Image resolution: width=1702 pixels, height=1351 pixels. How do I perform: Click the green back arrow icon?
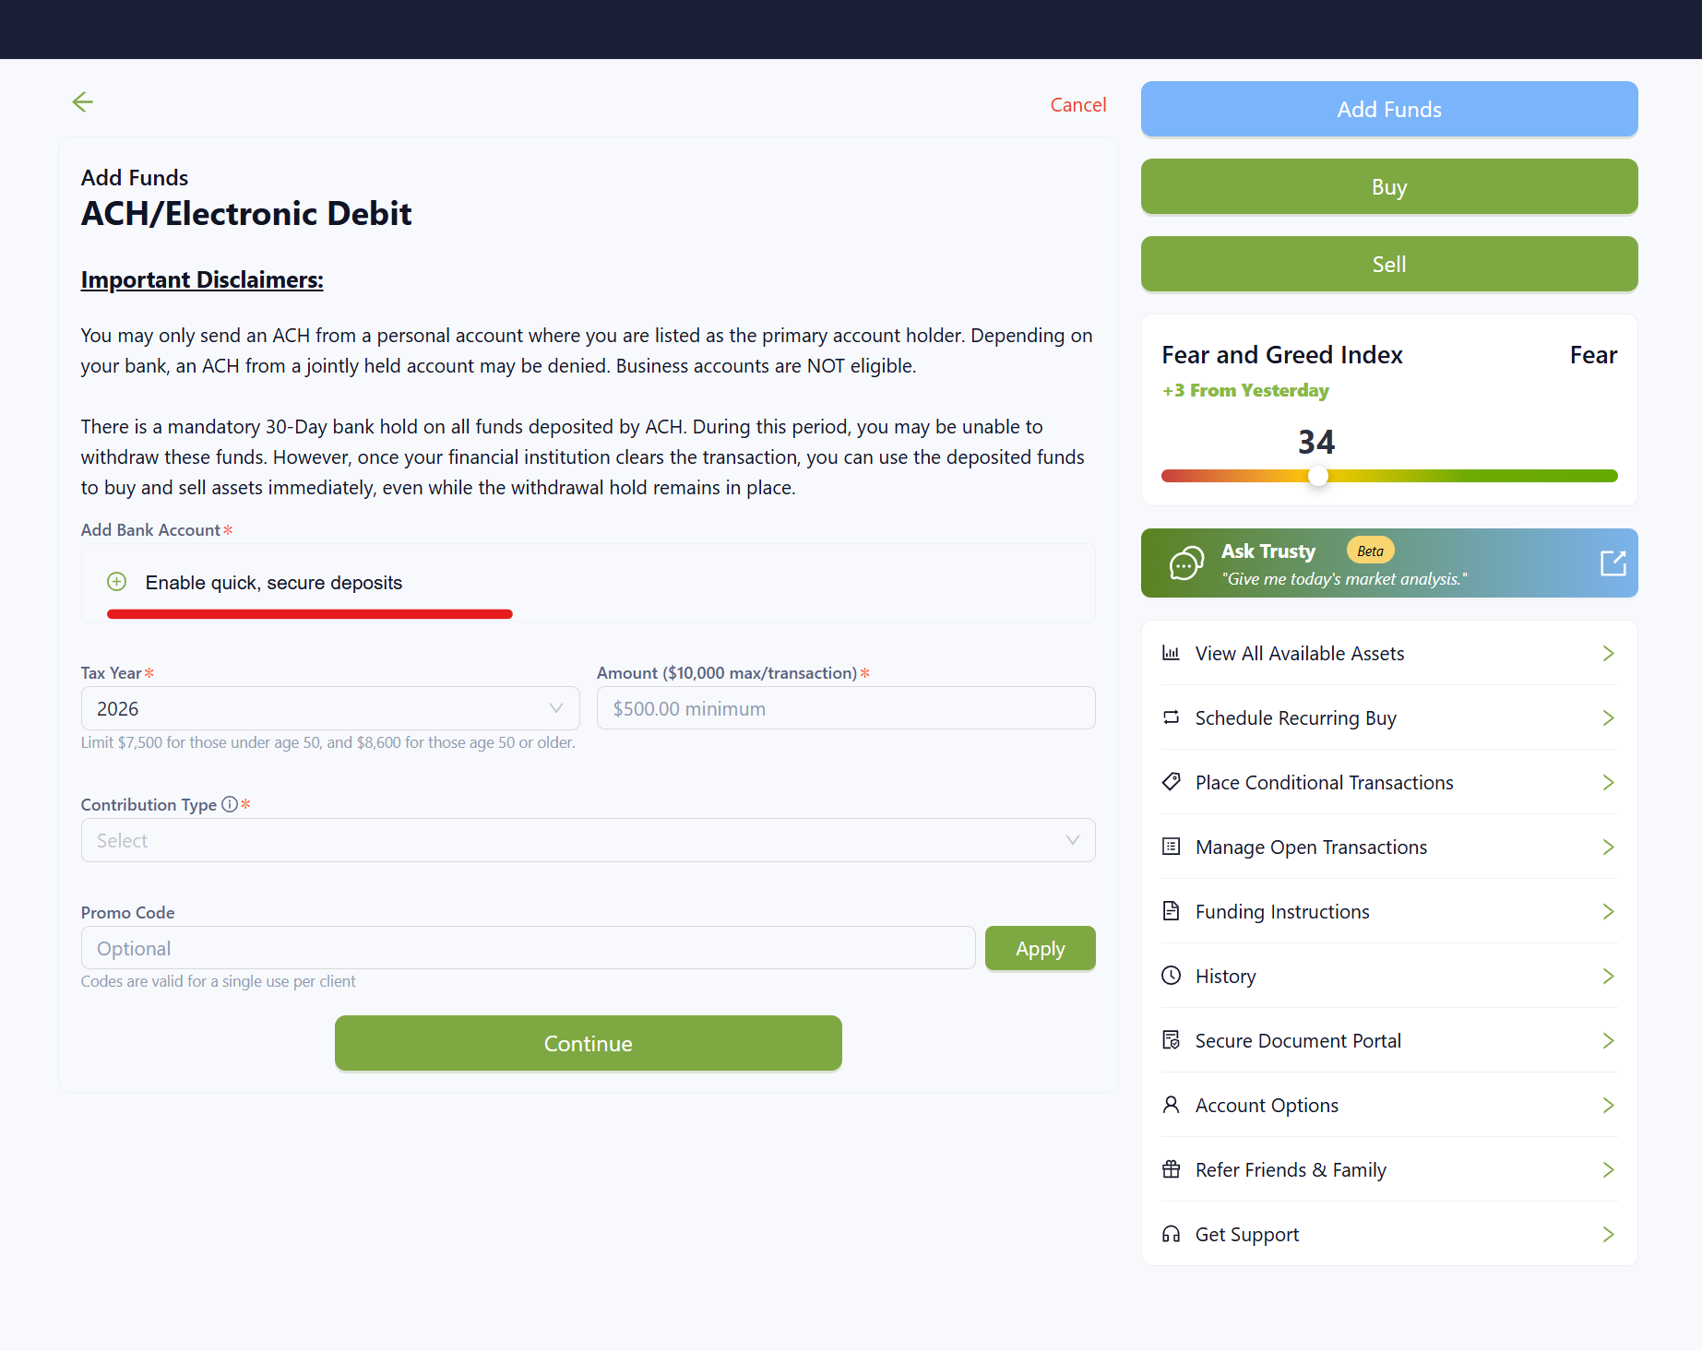pos(83,101)
